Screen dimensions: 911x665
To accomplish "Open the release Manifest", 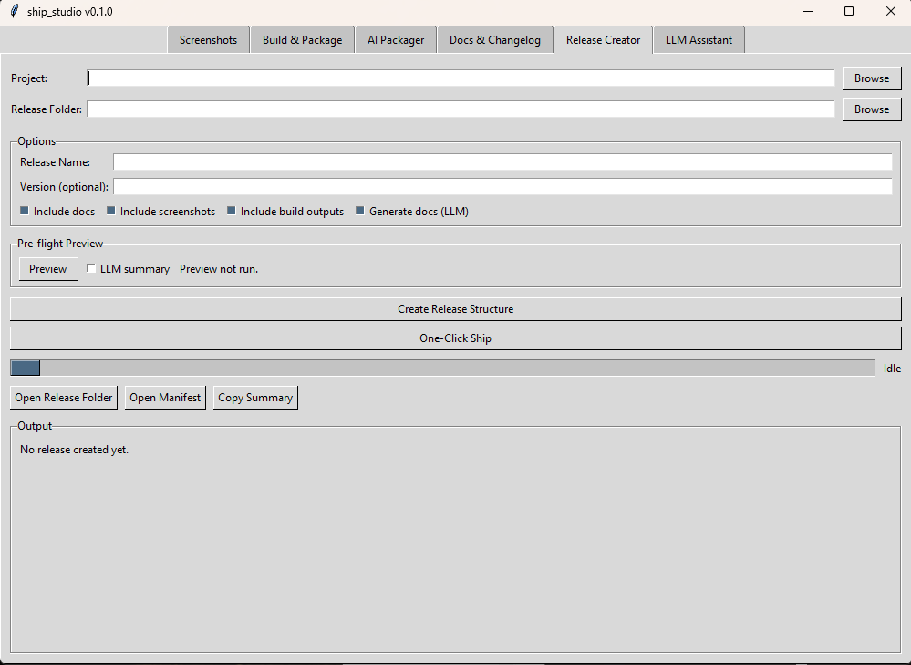I will point(165,397).
